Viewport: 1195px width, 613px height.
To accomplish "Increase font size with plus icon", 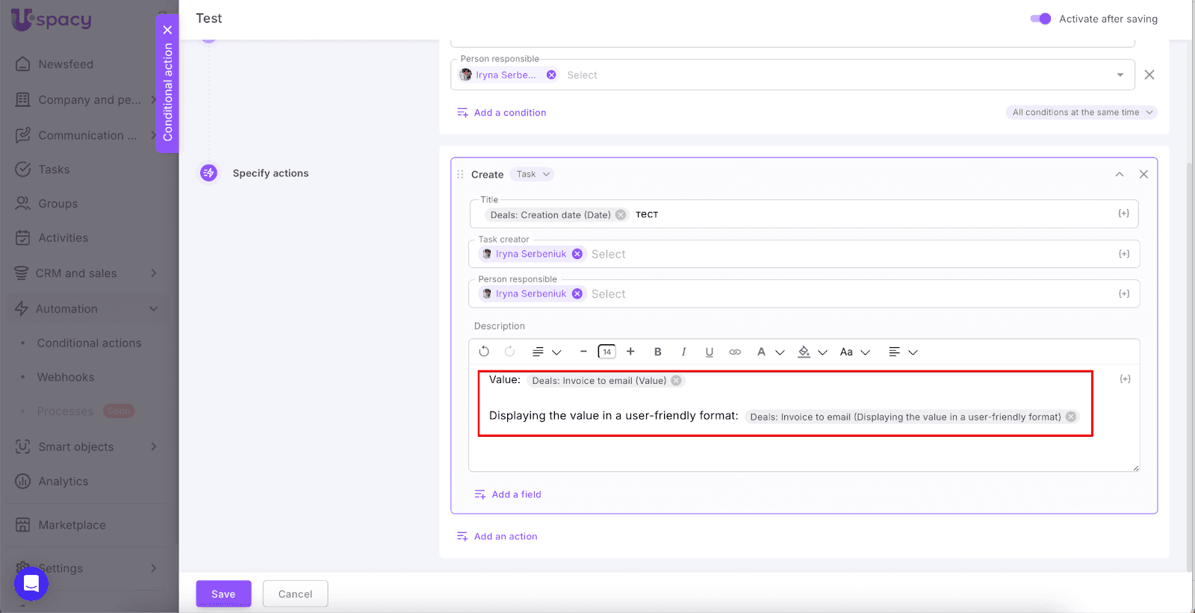I will point(630,352).
